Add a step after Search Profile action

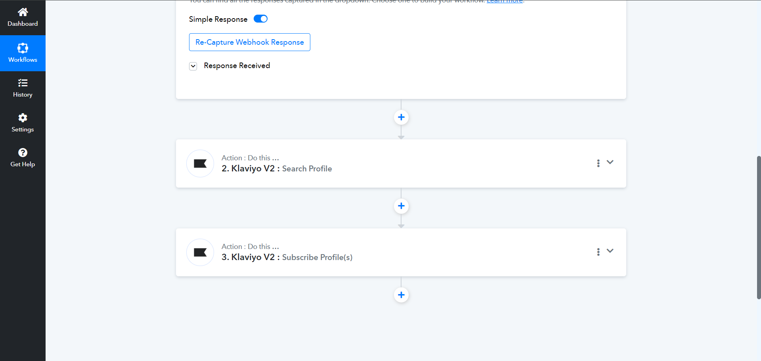pos(401,206)
